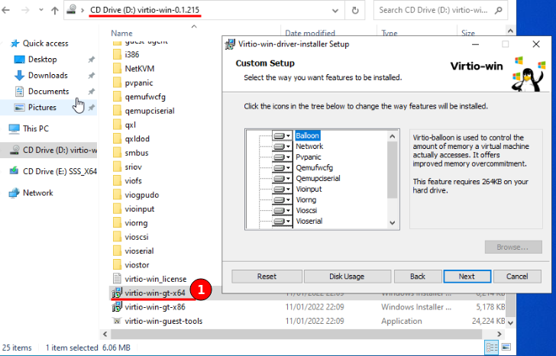This screenshot has height=356, width=556.
Task: Open the Viorng feature install dropdown
Action: click(x=283, y=199)
